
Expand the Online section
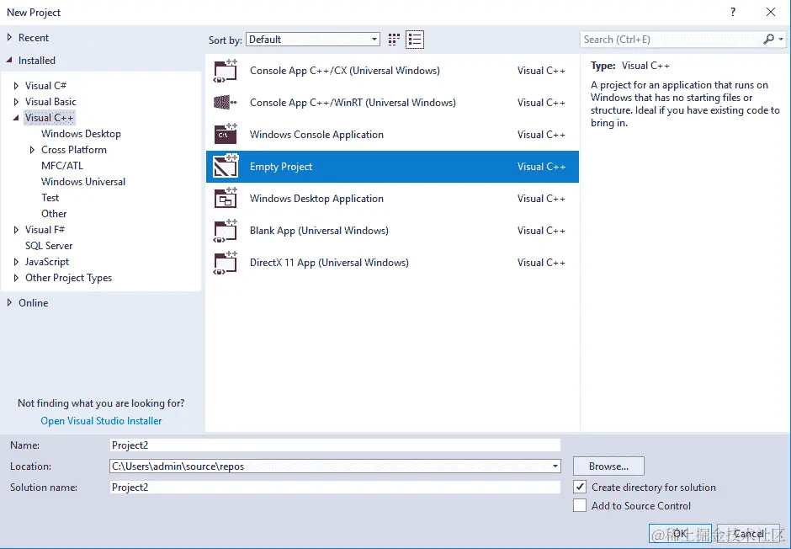9,303
